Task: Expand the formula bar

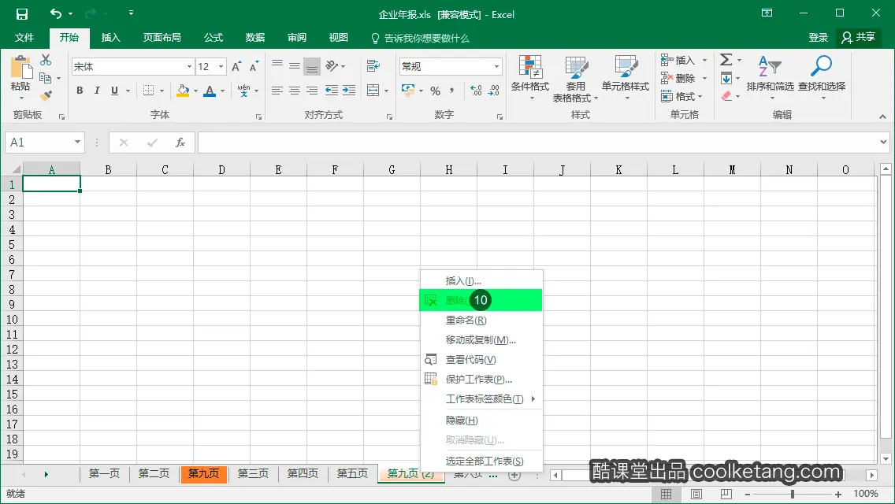Action: click(x=883, y=142)
